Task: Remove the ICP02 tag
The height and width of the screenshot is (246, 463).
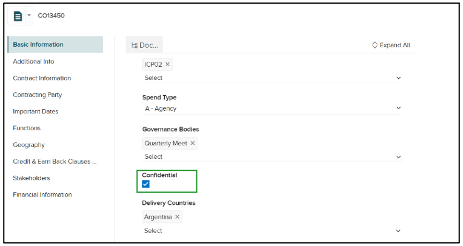Action: 167,64
